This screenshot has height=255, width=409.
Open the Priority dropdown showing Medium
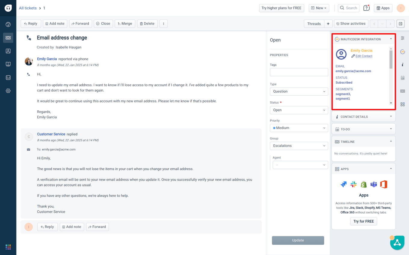tap(299, 128)
